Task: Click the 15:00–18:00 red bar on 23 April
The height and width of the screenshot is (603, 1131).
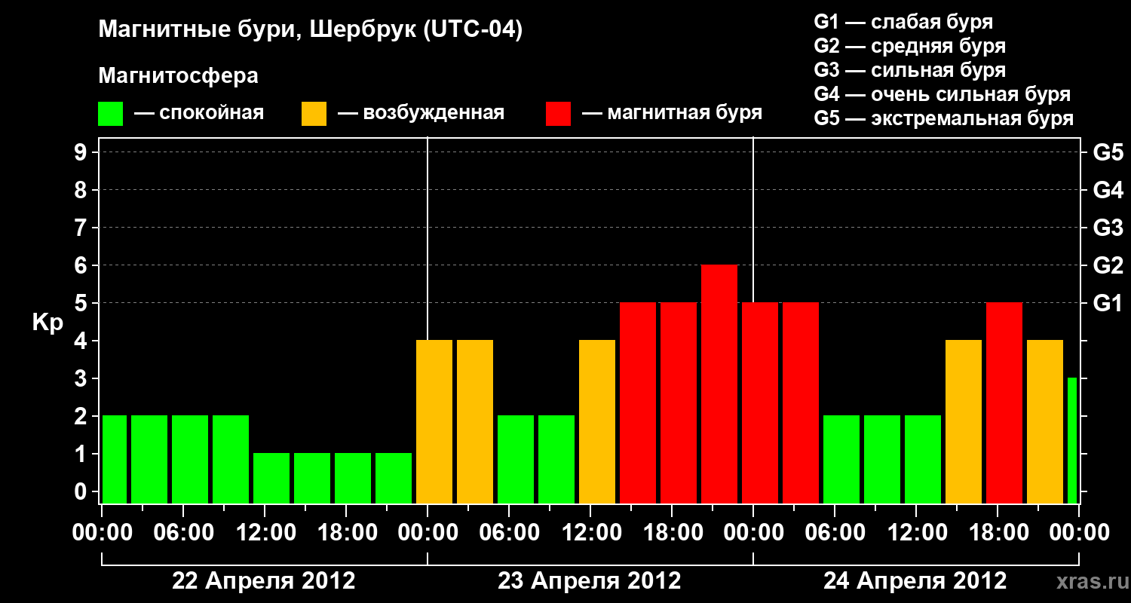Action: 638,403
